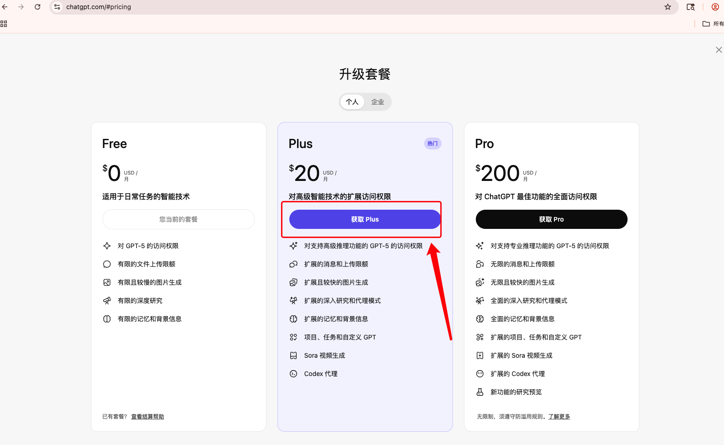Click icon beside 项目、任务和自定义 GPT
This screenshot has height=445, width=724.
coord(293,337)
